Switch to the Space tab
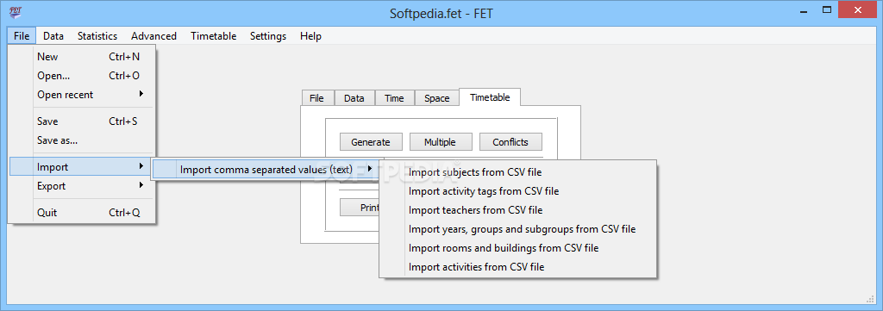This screenshot has height=311, width=883. pos(437,98)
